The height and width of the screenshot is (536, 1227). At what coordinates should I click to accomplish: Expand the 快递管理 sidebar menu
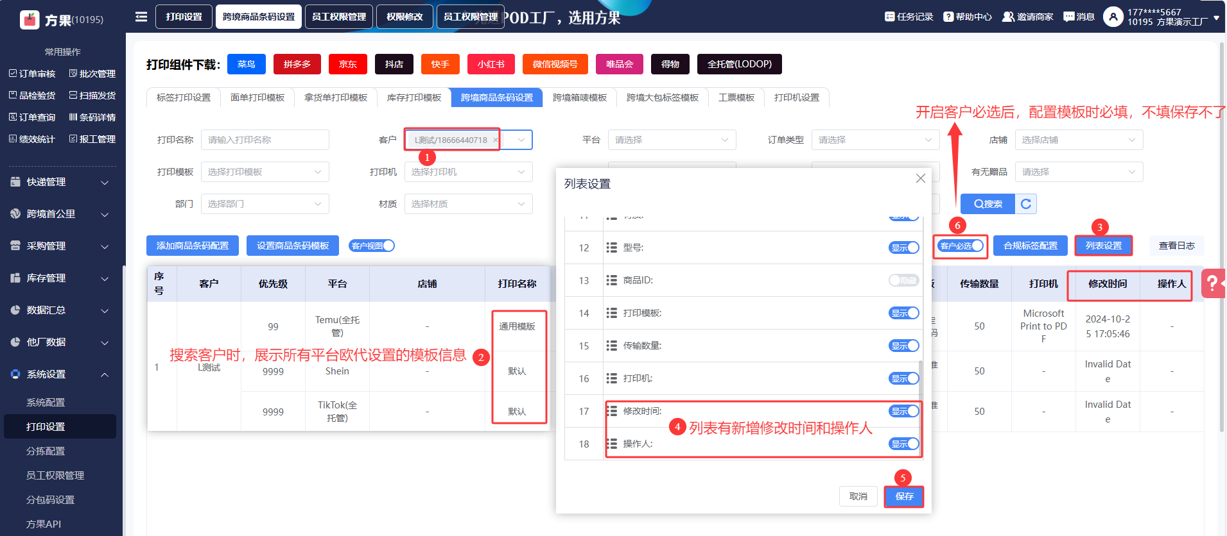[x=60, y=182]
